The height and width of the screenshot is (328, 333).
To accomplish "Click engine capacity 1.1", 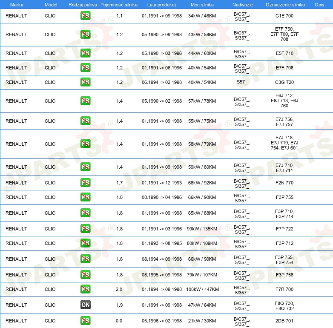I will coord(119,16).
